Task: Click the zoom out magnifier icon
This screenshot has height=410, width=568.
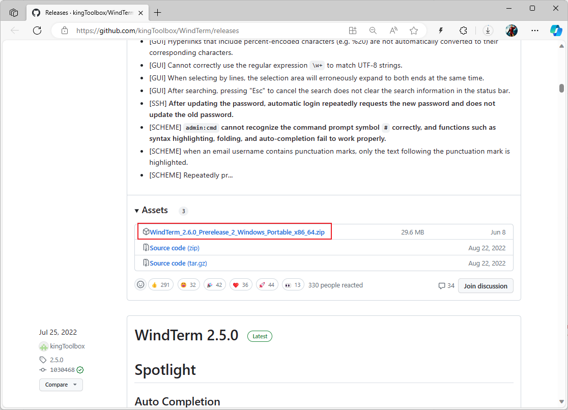Action: coord(373,31)
